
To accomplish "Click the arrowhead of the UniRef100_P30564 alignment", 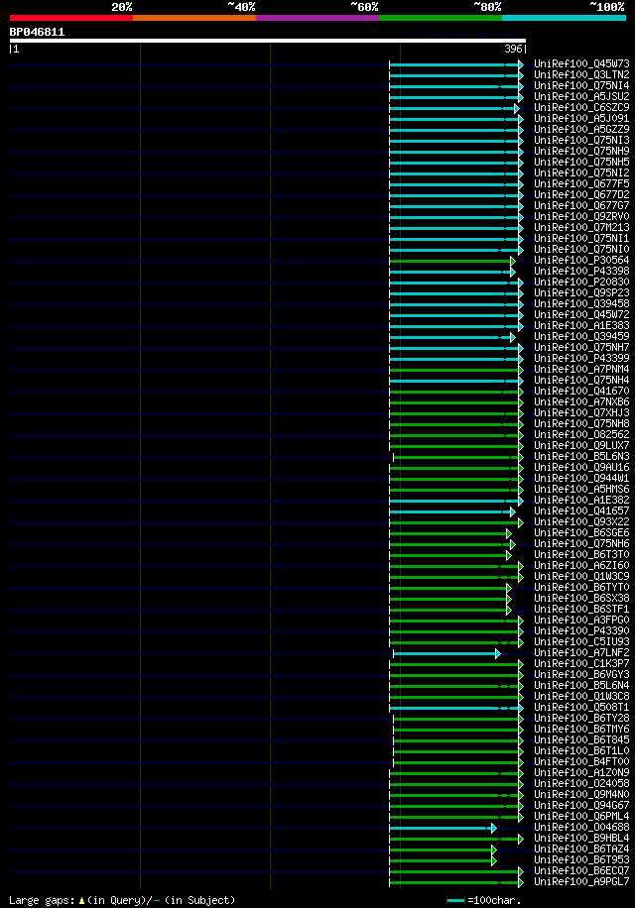I will tap(513, 261).
